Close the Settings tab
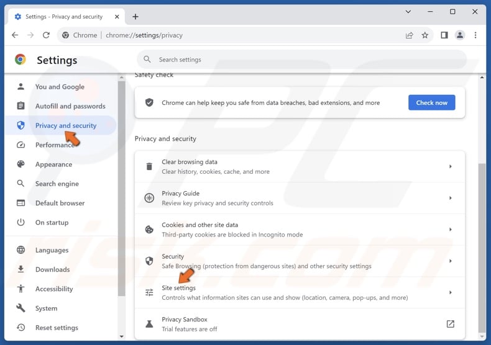The image size is (491, 345). click(117, 17)
